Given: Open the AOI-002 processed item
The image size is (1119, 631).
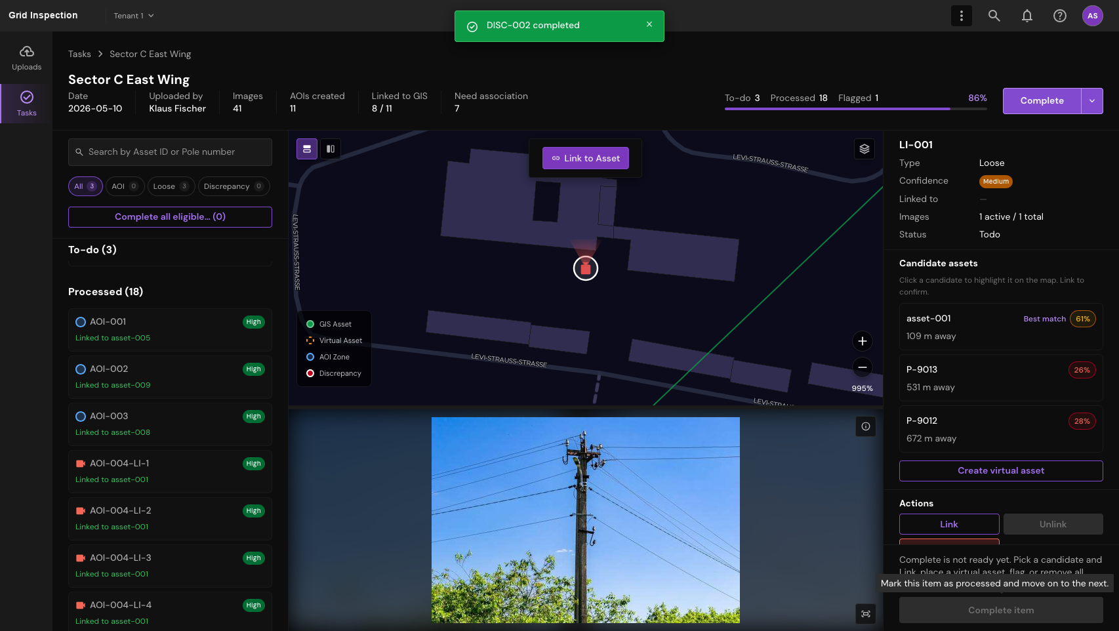Looking at the screenshot, I should tap(170, 377).
